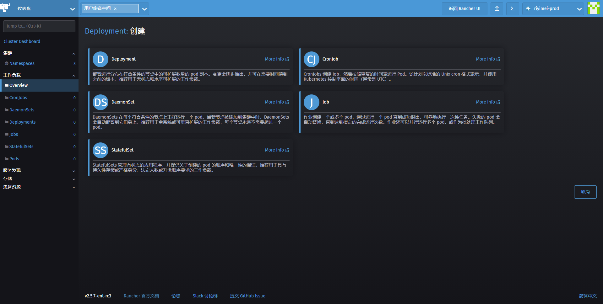Click the folder icon beside Overview
Viewport: 603px width, 304px height.
click(7, 85)
